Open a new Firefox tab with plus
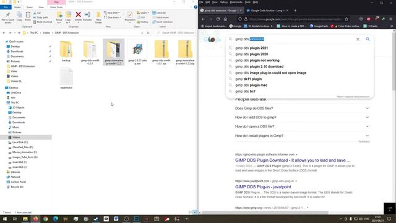 coord(295,11)
